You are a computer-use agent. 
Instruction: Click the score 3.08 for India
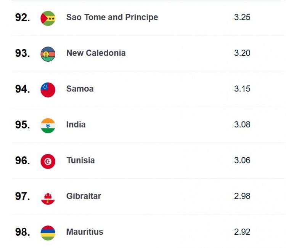point(242,125)
